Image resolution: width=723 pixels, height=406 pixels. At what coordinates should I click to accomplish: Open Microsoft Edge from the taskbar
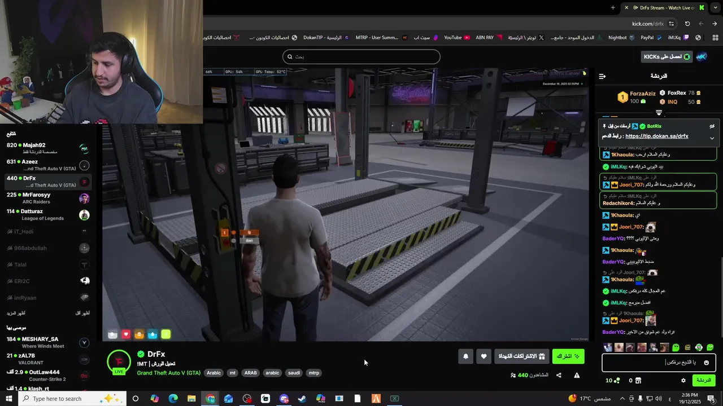tap(173, 399)
